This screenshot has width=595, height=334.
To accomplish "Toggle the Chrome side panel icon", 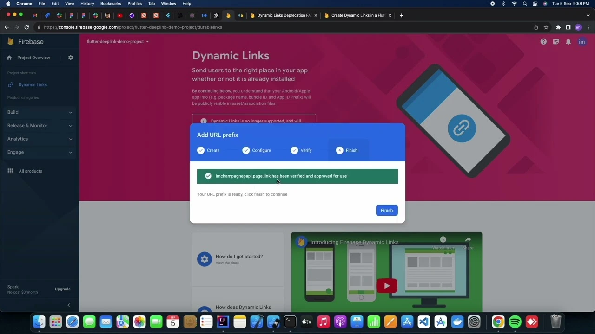I will pos(568,27).
